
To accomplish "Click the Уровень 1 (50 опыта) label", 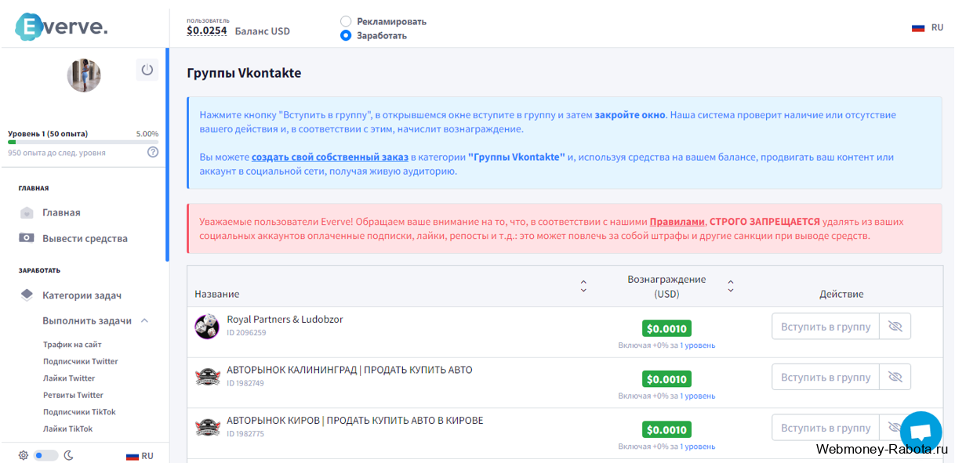I will 48,134.
